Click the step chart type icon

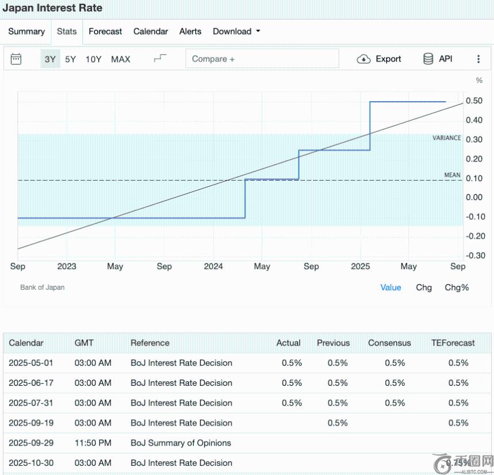(160, 59)
